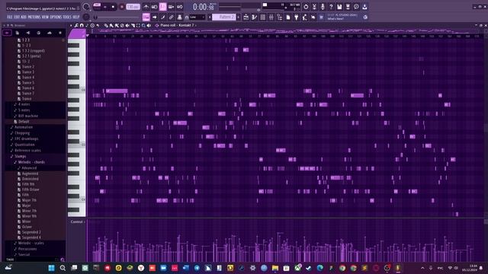The height and width of the screenshot is (274, 488).
Task: Open the TOOLS menu
Action: point(67,17)
